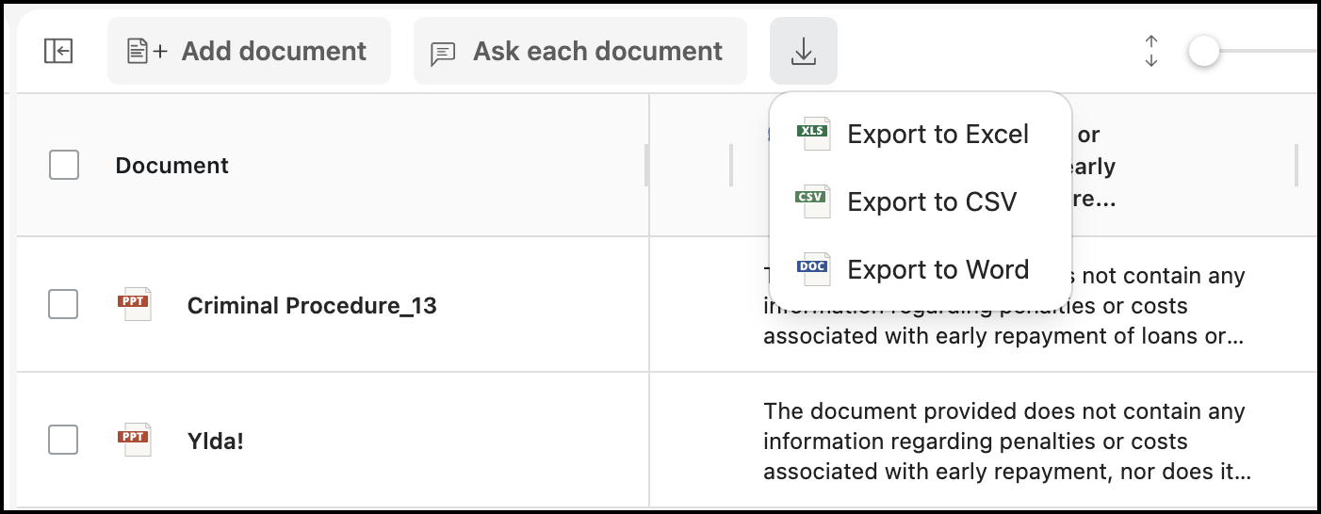Choose Export to Excel from the menu
1321x514 pixels.
pos(938,135)
